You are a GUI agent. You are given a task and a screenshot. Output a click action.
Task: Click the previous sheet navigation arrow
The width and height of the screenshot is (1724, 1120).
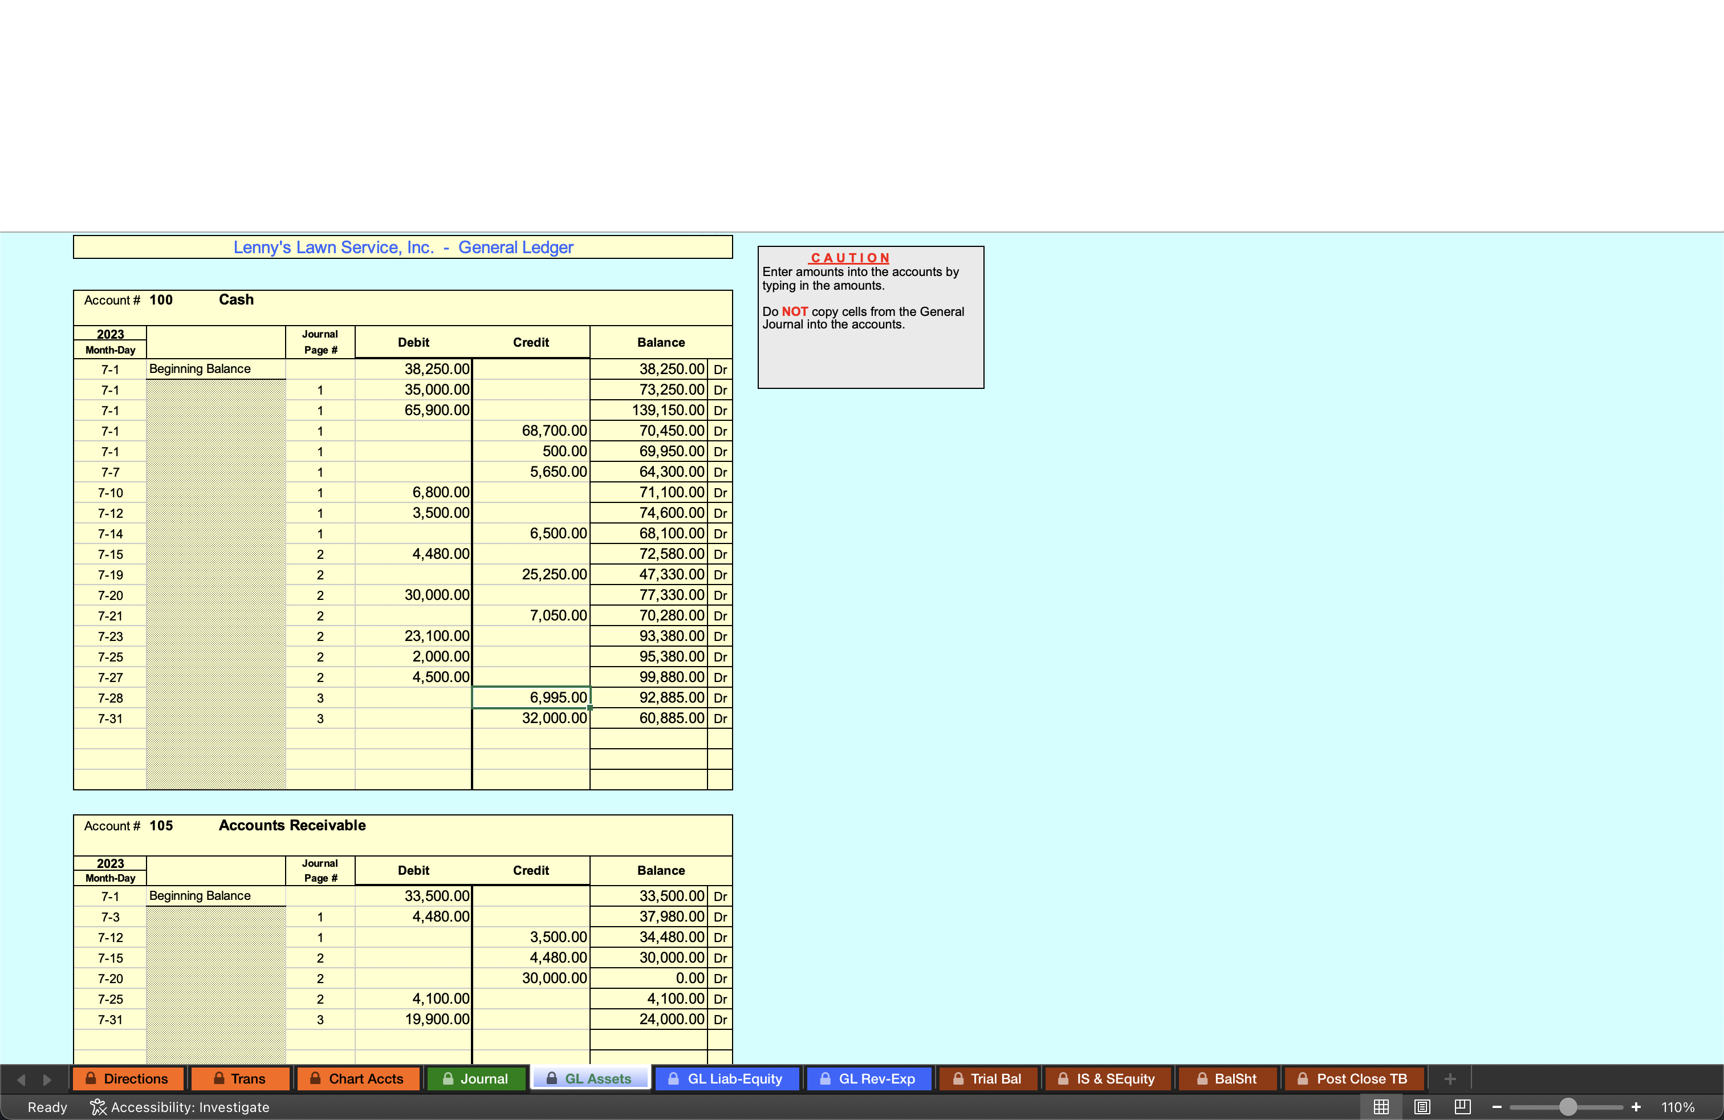(x=22, y=1079)
